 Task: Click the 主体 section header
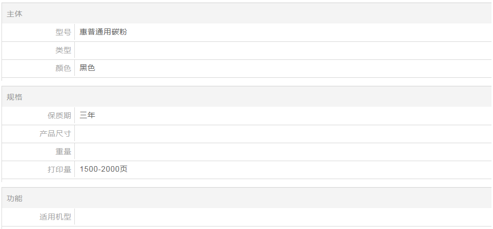coord(14,14)
